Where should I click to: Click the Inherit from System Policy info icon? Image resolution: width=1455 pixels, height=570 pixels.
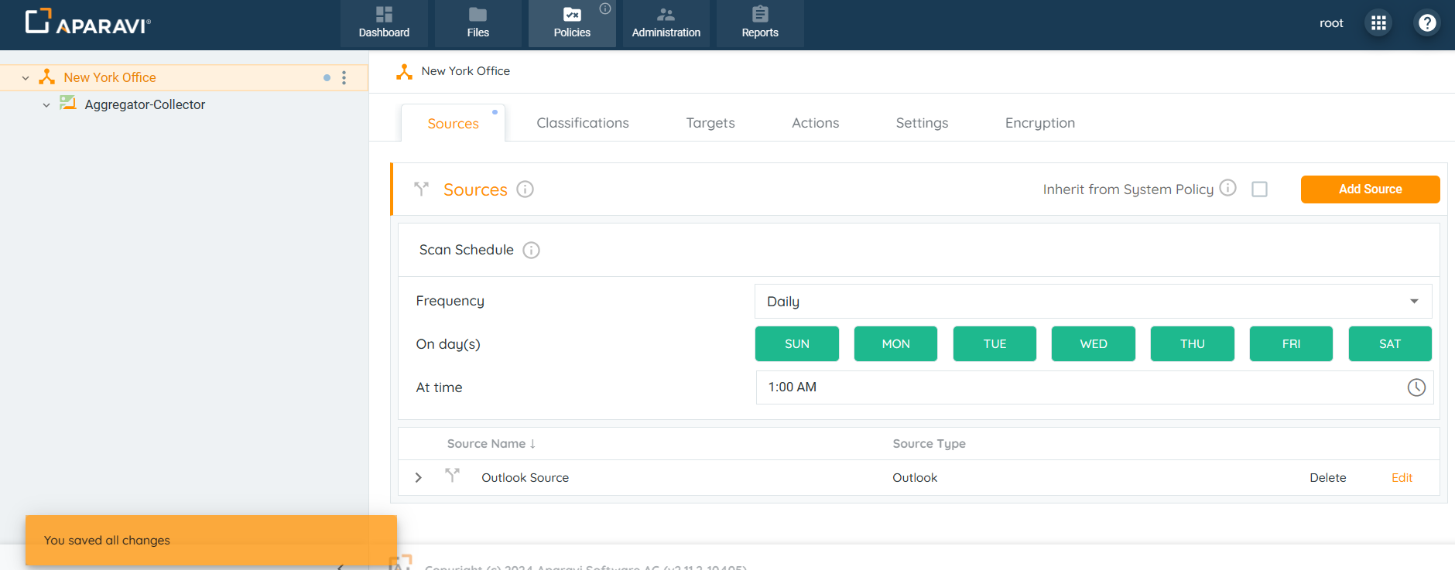[x=1227, y=188]
